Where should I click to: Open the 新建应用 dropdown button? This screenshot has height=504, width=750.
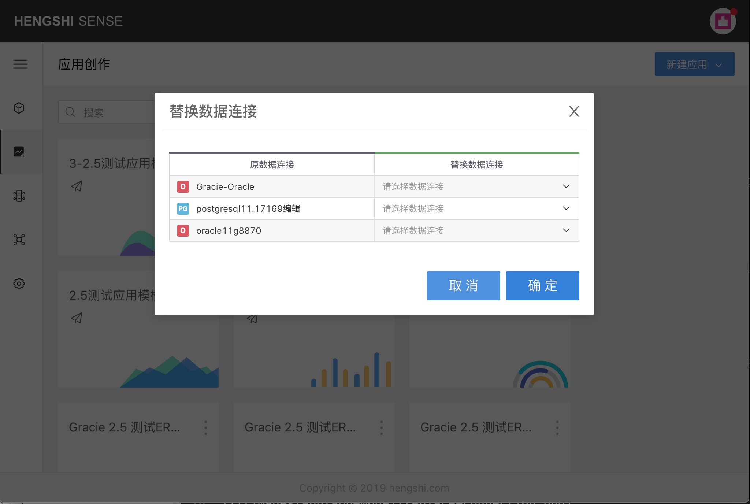[694, 64]
